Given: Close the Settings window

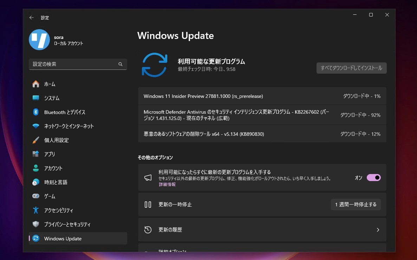Looking at the screenshot, I should (387, 15).
